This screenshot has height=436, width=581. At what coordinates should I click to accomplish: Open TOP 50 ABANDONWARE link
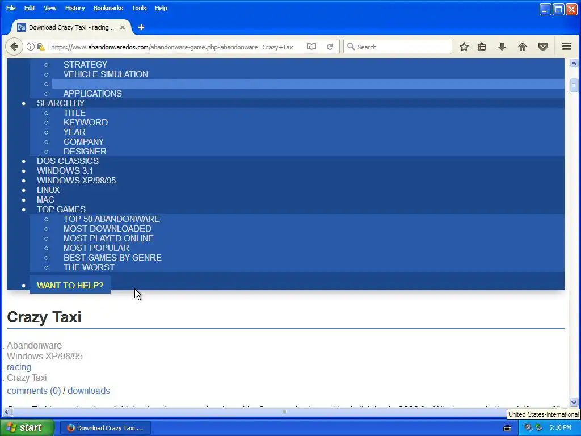click(112, 219)
